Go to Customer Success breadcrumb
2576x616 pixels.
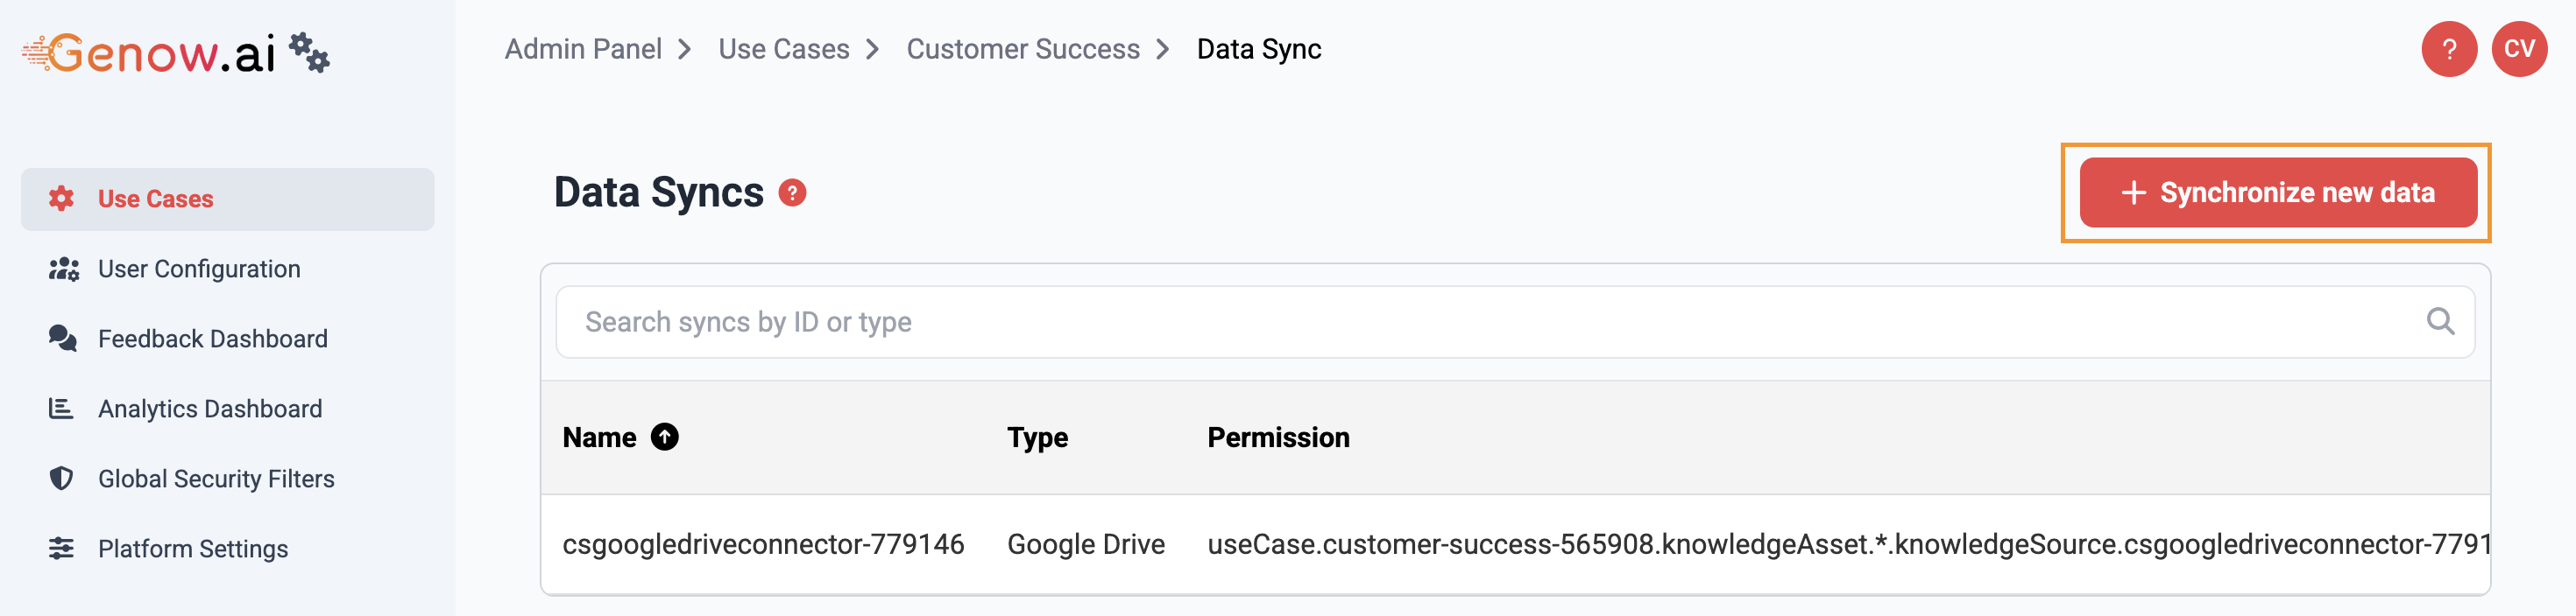pos(1022,49)
